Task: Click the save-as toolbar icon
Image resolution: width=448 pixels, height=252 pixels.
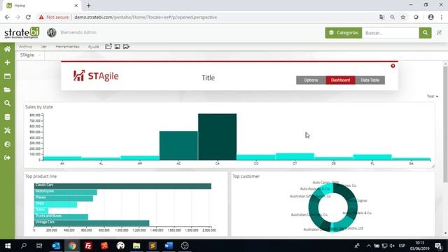Action: pos(126,47)
